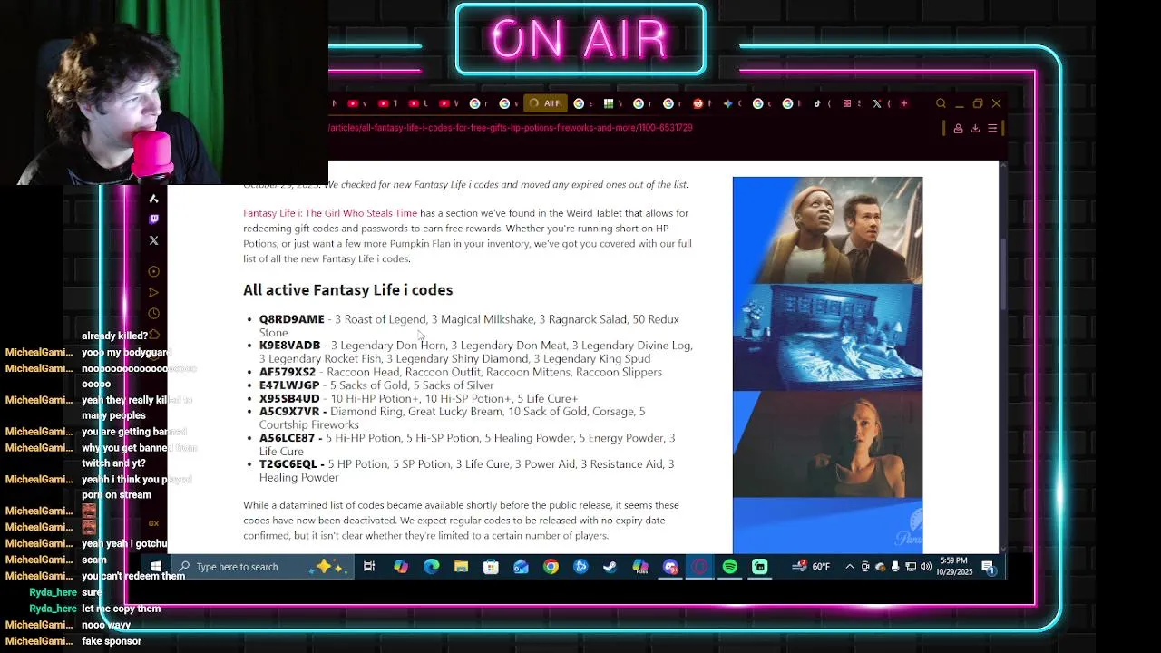Click the code 'E47LWJGP'
1161x653 pixels.
pos(289,385)
